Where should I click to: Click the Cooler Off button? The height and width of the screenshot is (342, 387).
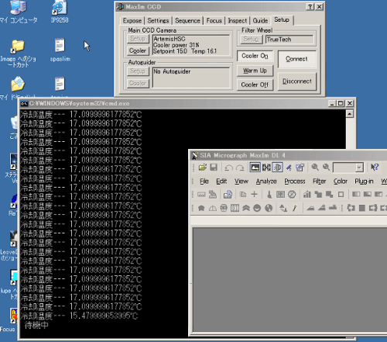pyautogui.click(x=255, y=85)
